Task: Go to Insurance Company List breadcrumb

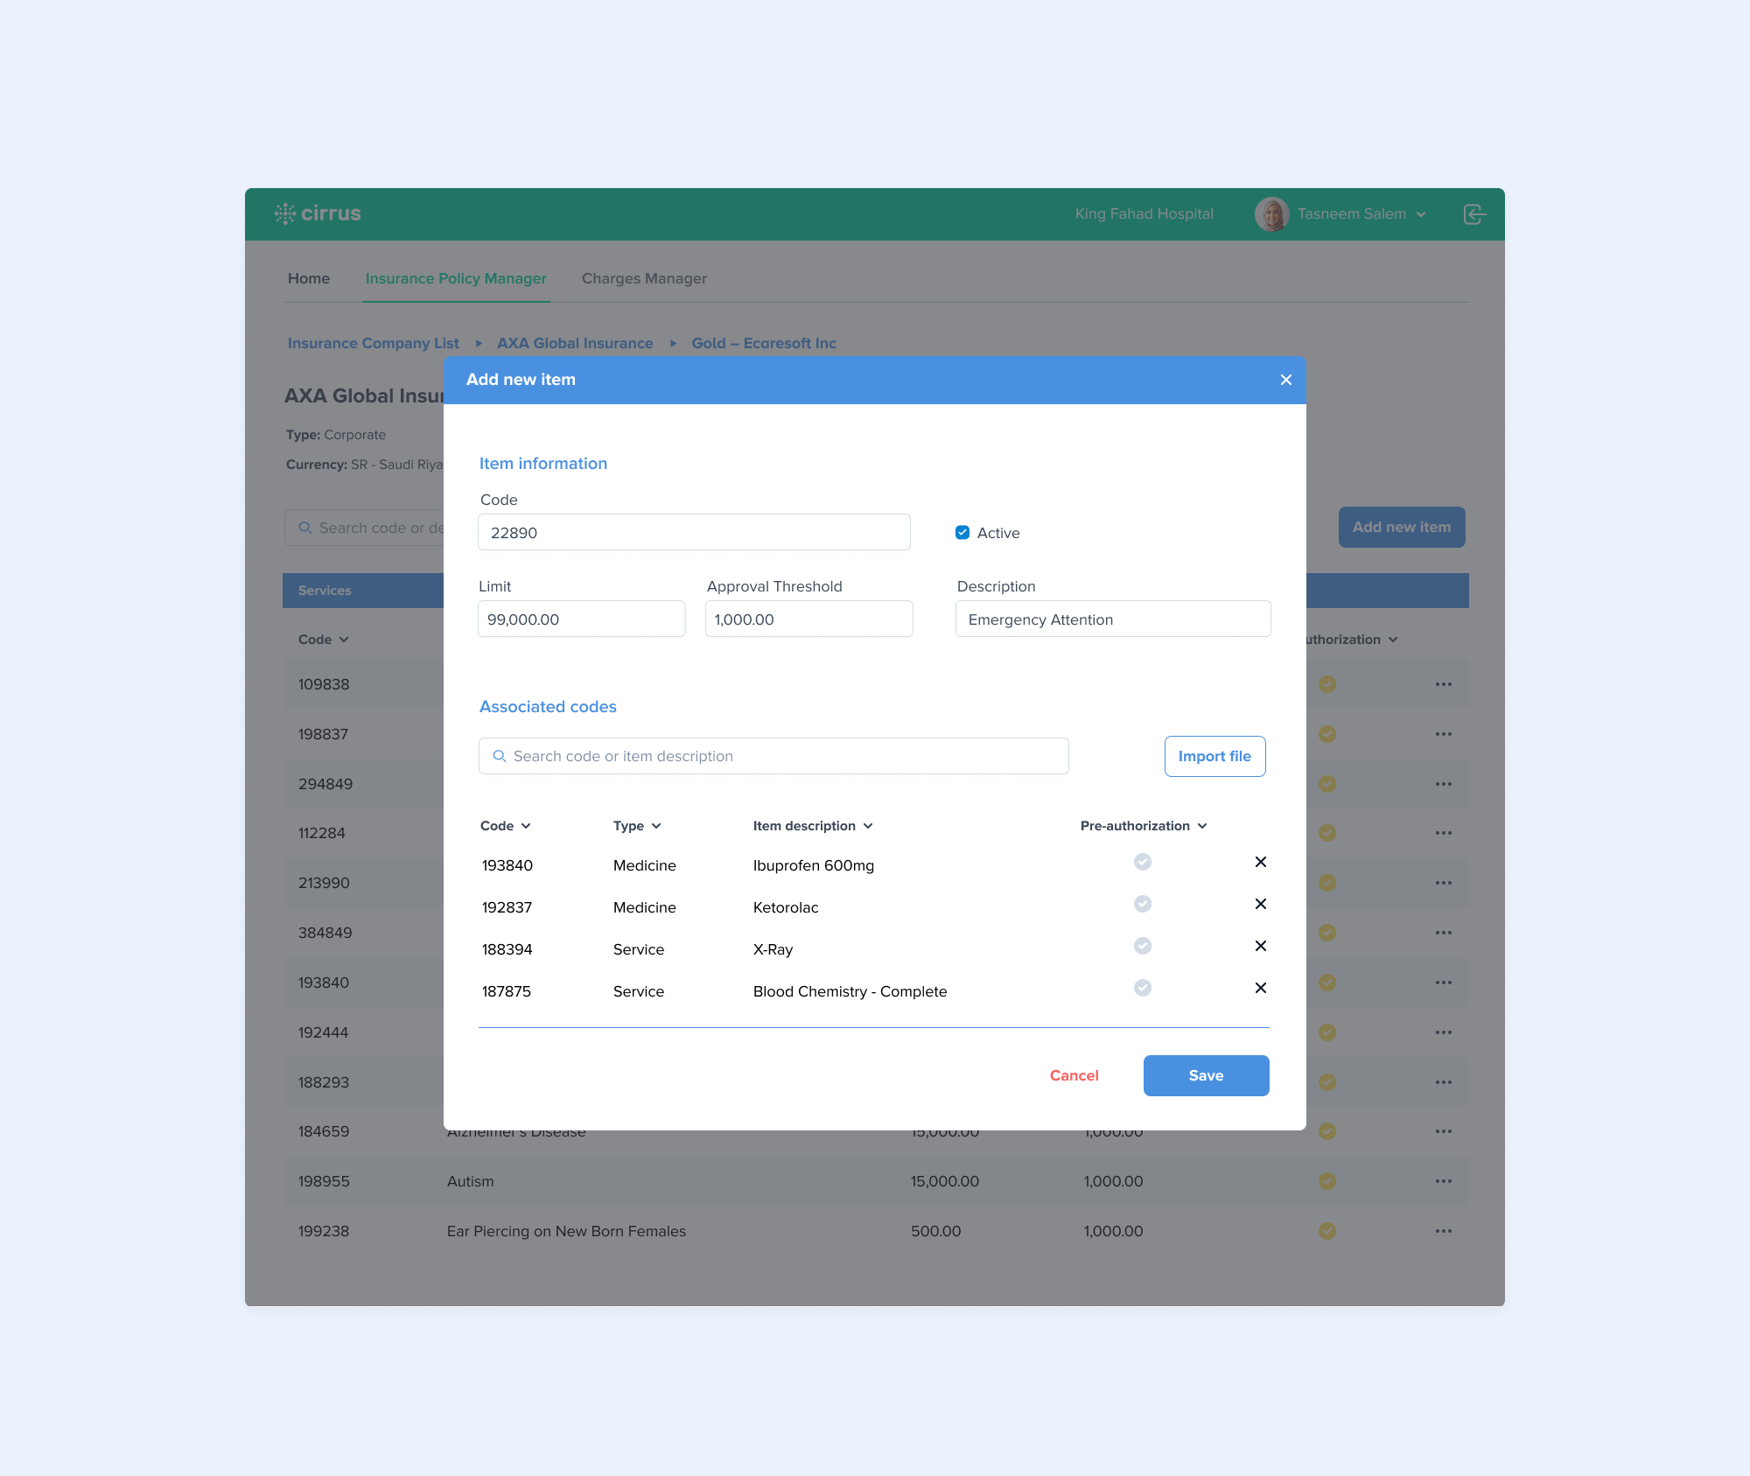Action: [x=373, y=343]
